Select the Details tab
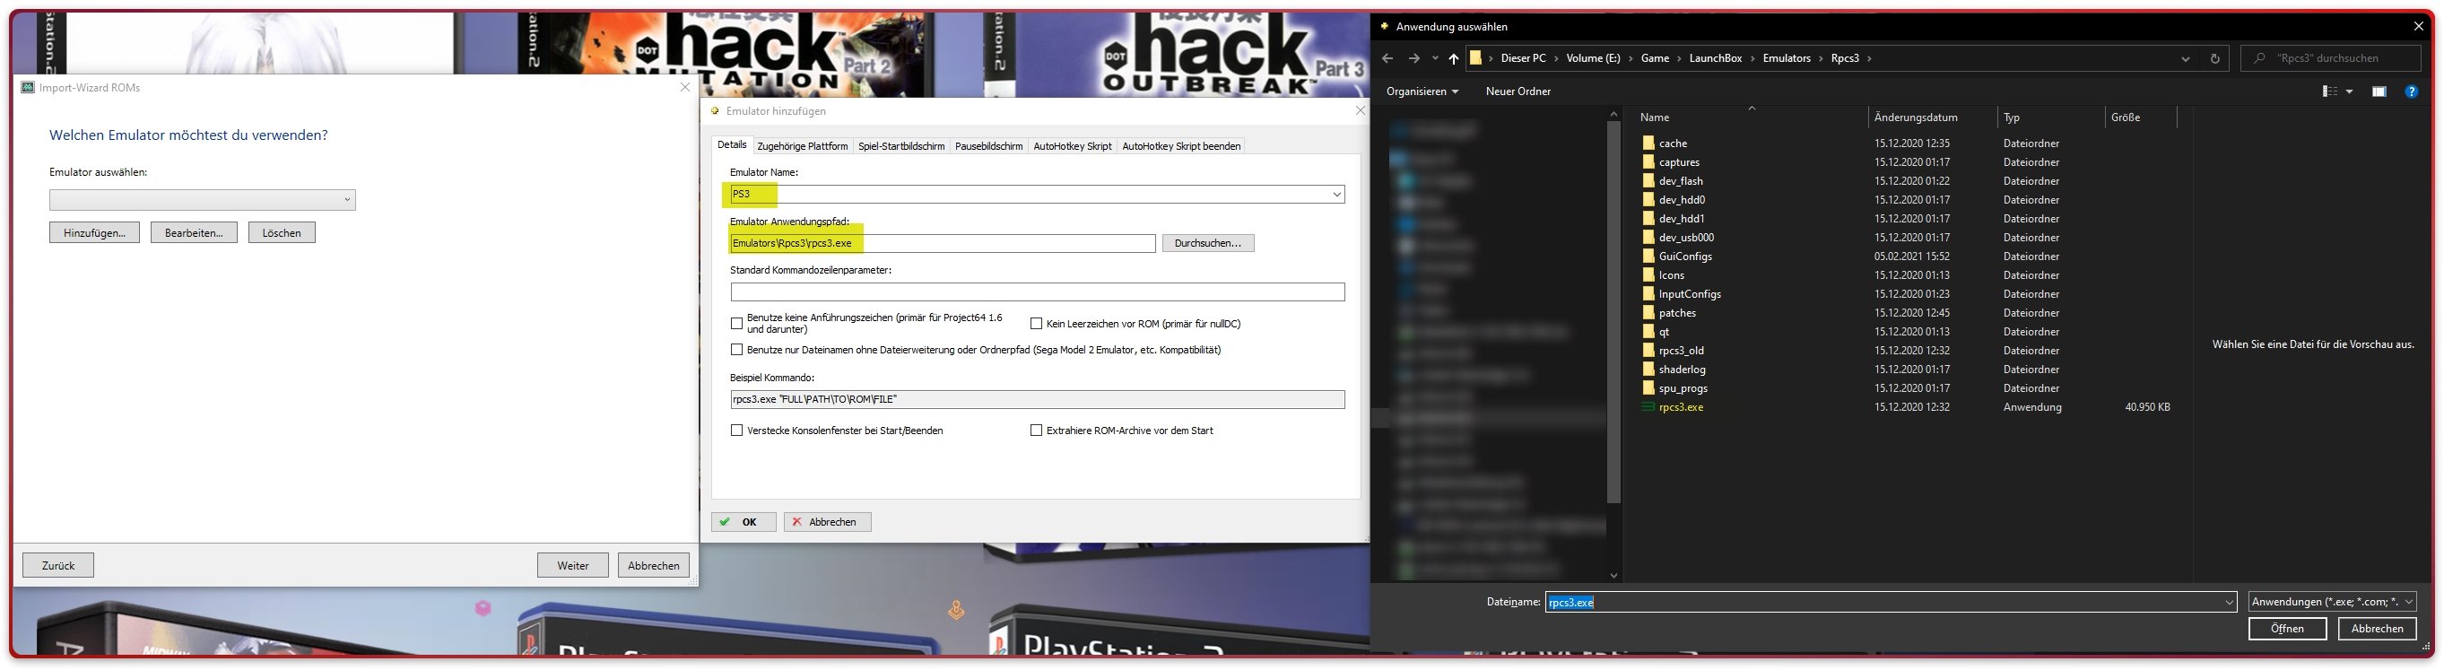The image size is (2444, 670). tap(732, 145)
